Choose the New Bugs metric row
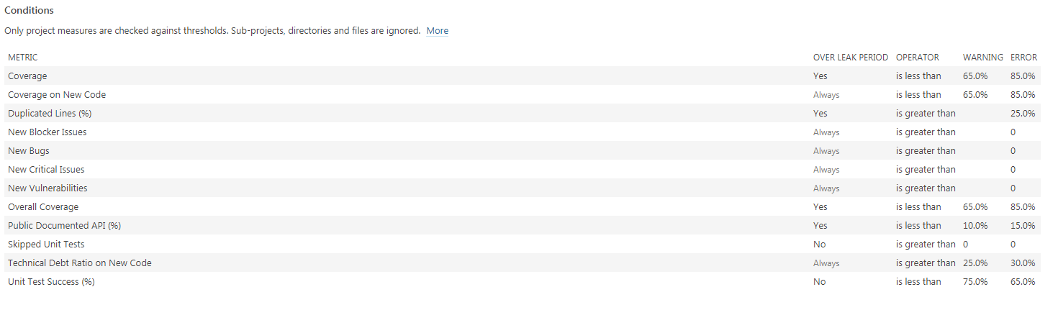The height and width of the screenshot is (310, 1058). [523, 150]
